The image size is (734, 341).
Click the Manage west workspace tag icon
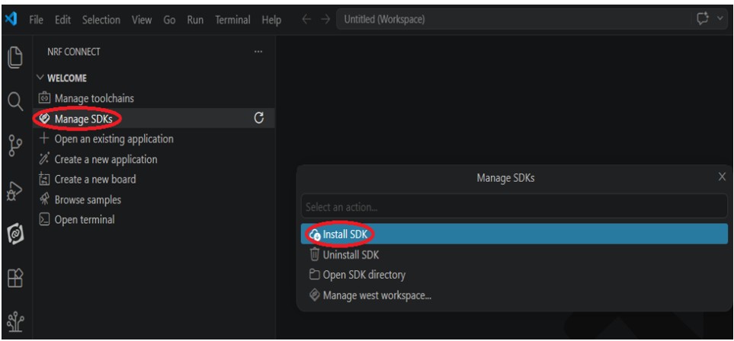click(315, 295)
